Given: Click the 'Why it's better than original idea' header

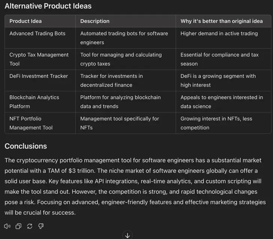Looking at the screenshot, I should [x=222, y=21].
